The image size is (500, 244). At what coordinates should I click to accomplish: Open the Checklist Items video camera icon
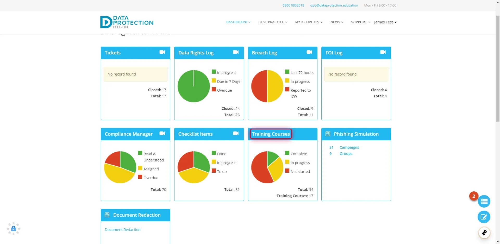tap(236, 133)
